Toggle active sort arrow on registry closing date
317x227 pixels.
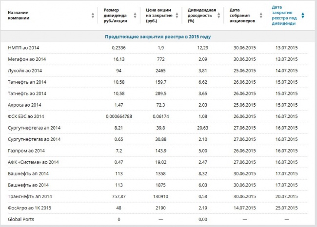pyautogui.click(x=303, y=16)
